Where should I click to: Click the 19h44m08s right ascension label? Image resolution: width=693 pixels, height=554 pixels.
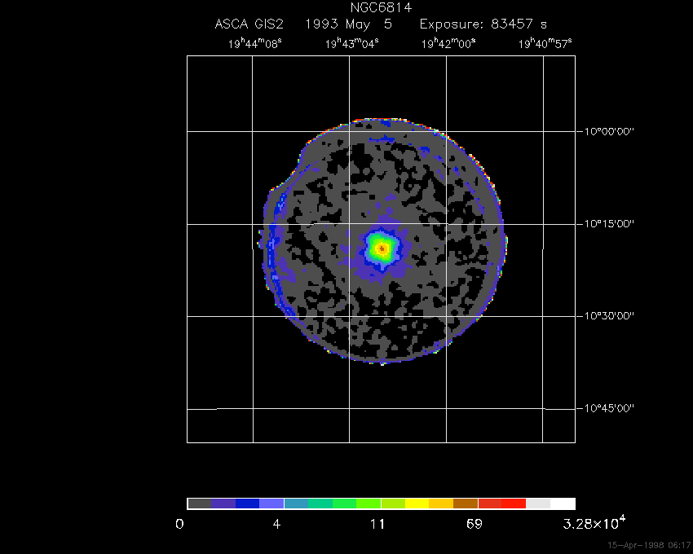coord(255,43)
